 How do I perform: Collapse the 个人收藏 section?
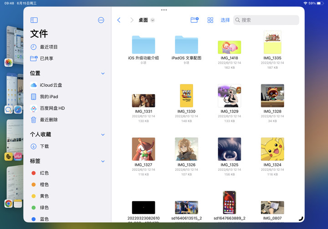pos(103,135)
